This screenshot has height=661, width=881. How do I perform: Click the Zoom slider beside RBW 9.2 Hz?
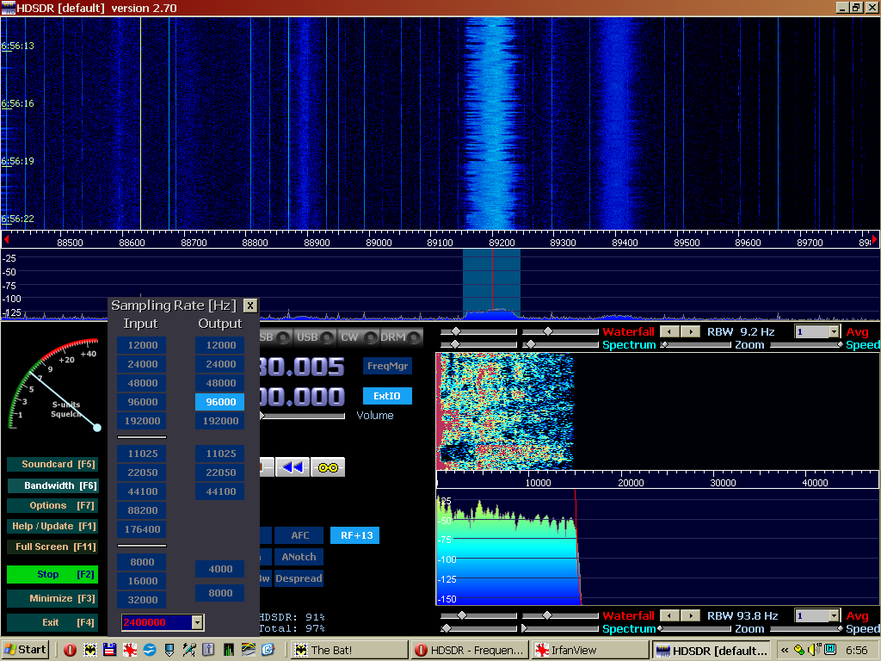pyautogui.click(x=696, y=344)
